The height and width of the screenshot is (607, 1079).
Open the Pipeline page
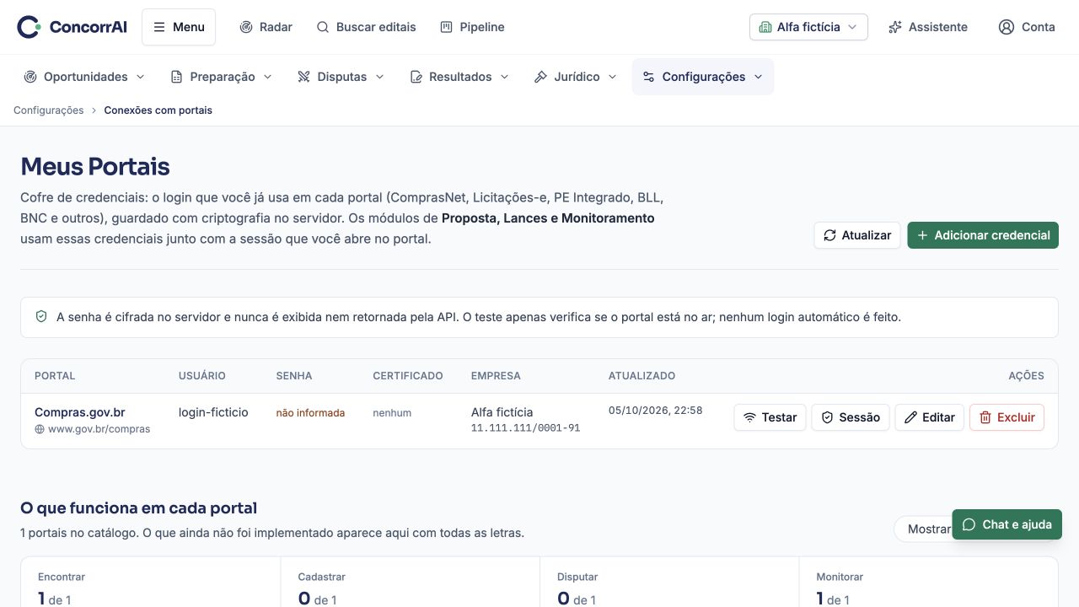(x=472, y=27)
